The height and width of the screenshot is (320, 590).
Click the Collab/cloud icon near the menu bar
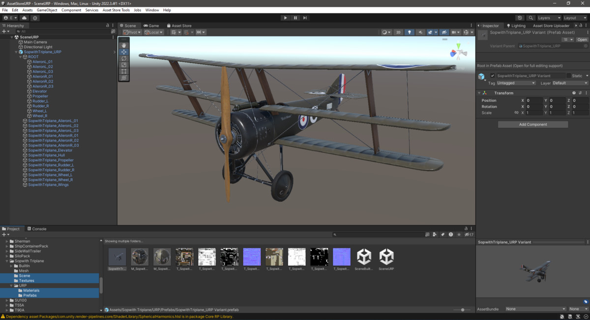23,18
